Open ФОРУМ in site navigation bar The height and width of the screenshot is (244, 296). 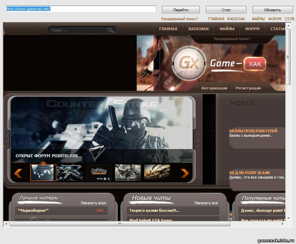tap(252, 29)
